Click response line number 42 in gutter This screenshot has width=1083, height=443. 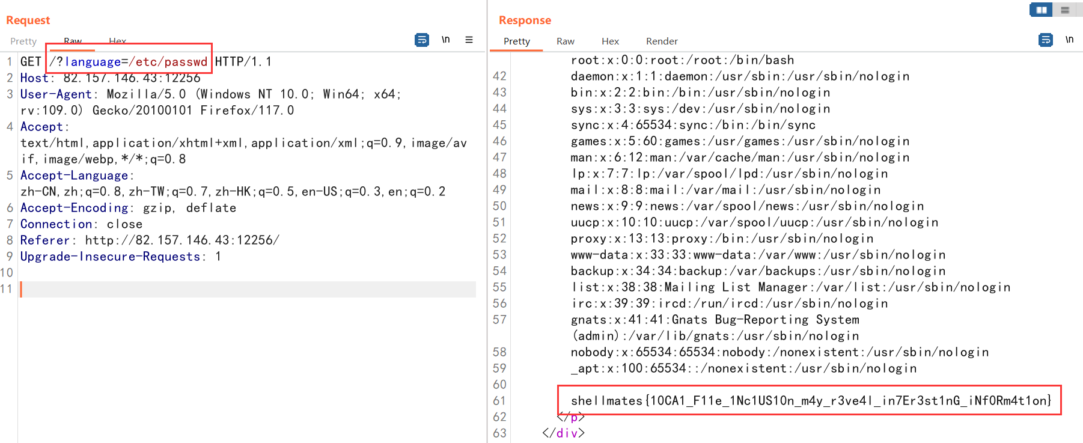pos(499,76)
